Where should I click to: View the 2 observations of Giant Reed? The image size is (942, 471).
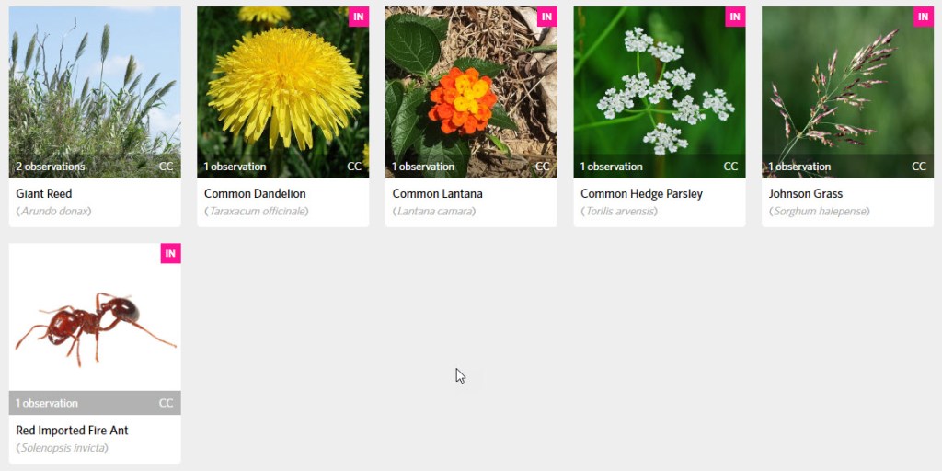click(51, 167)
